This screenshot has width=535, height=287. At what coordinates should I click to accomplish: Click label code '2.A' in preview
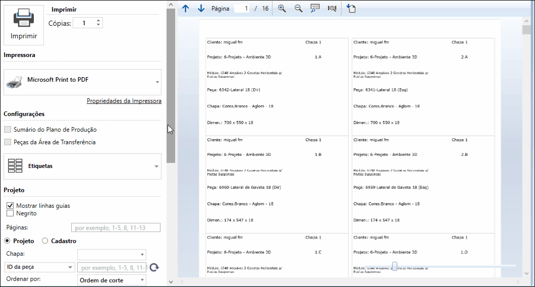pyautogui.click(x=464, y=57)
